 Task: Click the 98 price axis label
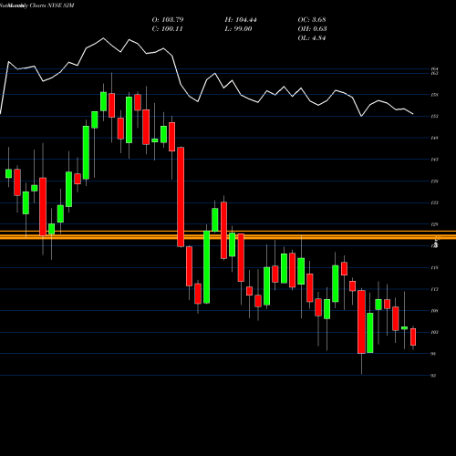433,354
